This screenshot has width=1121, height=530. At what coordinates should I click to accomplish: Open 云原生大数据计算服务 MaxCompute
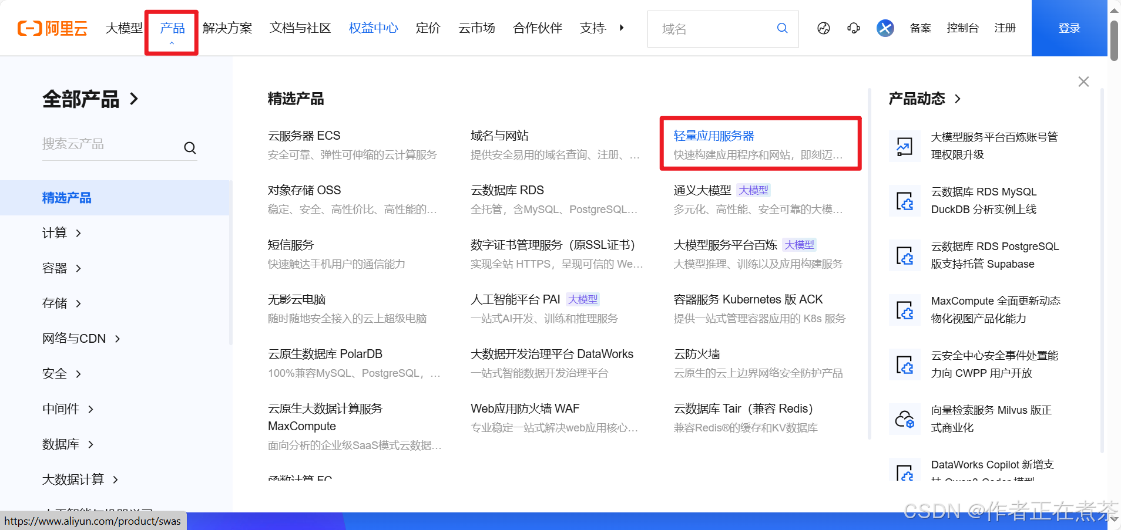pos(325,417)
